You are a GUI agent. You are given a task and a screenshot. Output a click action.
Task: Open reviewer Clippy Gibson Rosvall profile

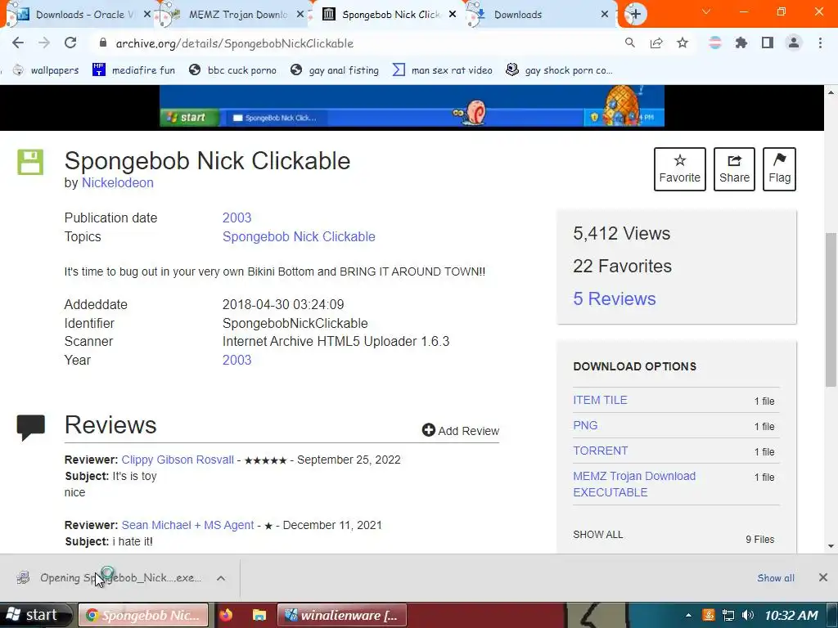178,460
